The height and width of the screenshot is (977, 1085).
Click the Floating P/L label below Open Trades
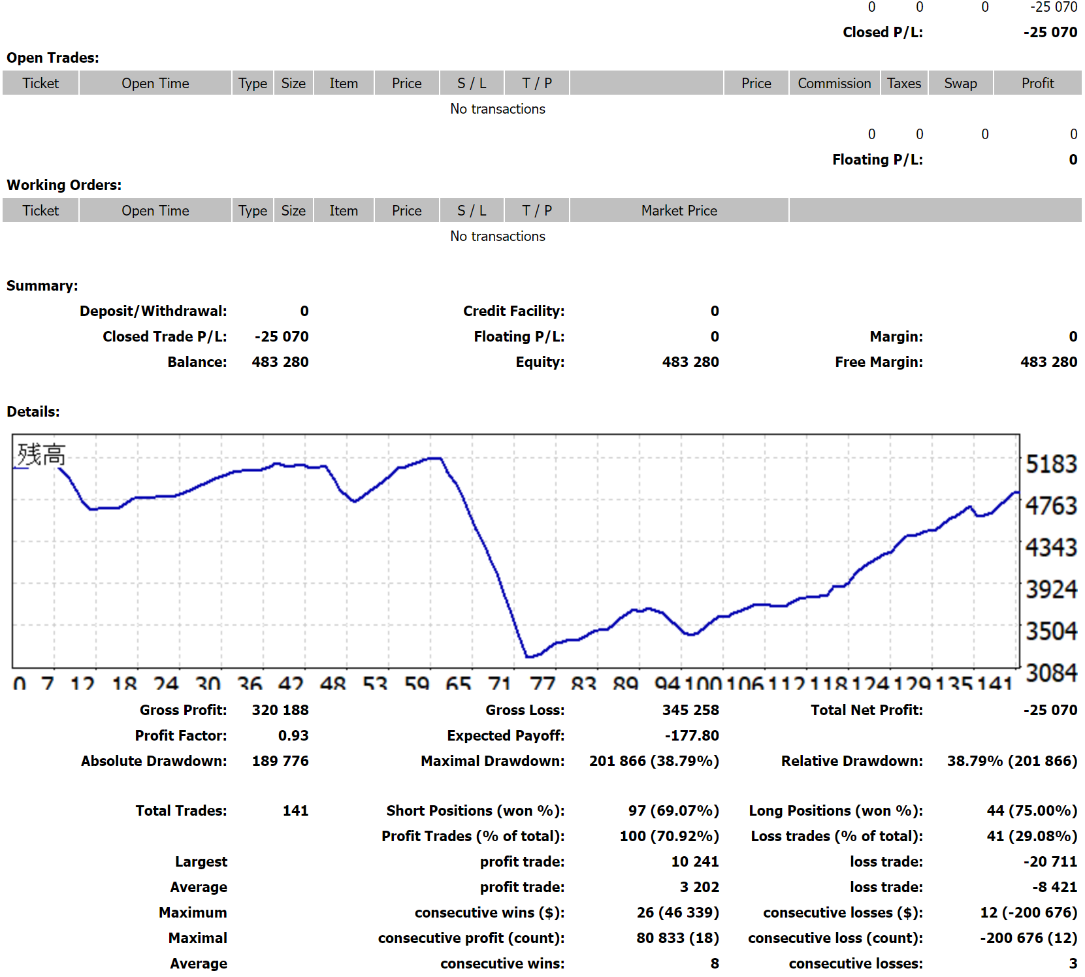click(x=877, y=159)
